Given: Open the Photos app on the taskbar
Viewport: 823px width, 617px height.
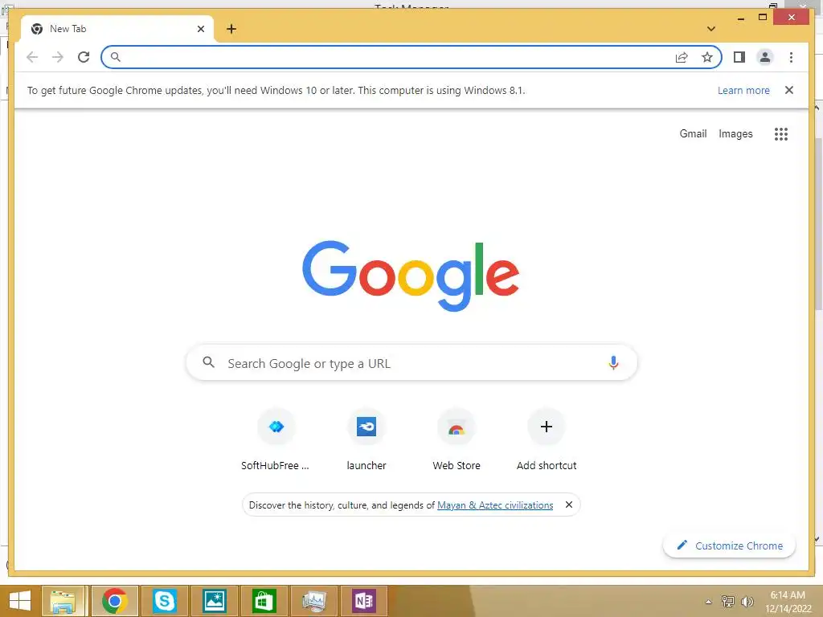Looking at the screenshot, I should (215, 601).
